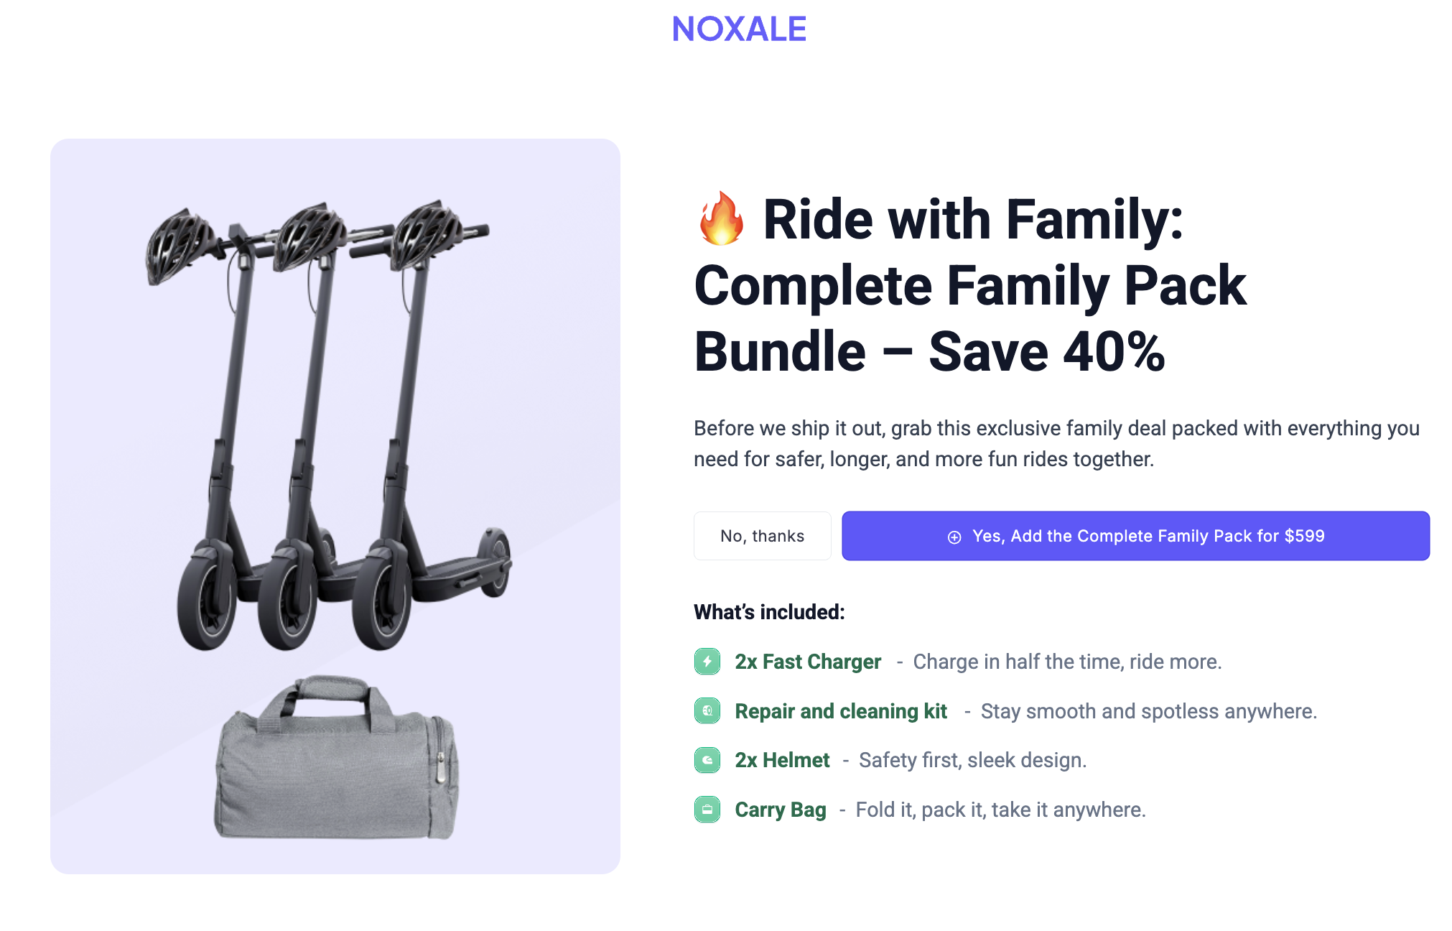Image resolution: width=1452 pixels, height=931 pixels.
Task: Click the exclusive family deal description text
Action: pos(1056,443)
